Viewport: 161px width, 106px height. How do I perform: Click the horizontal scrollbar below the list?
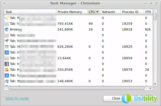point(78,88)
